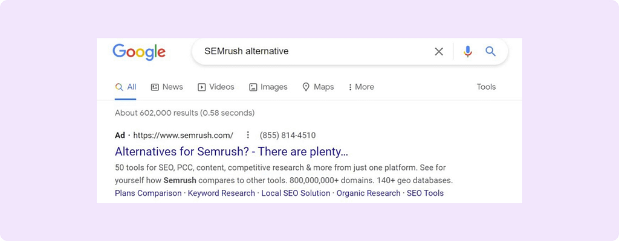Clear the search query with X icon

coord(439,52)
